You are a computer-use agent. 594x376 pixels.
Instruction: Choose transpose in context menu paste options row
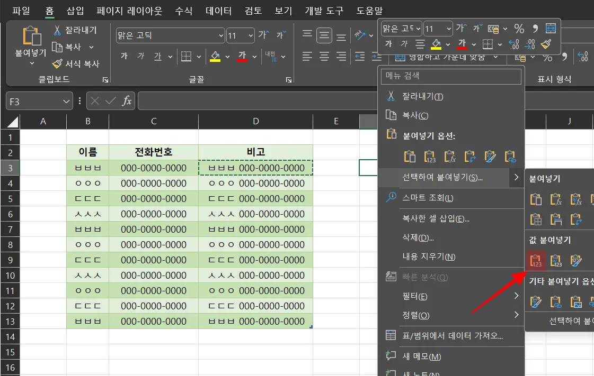tap(470, 157)
